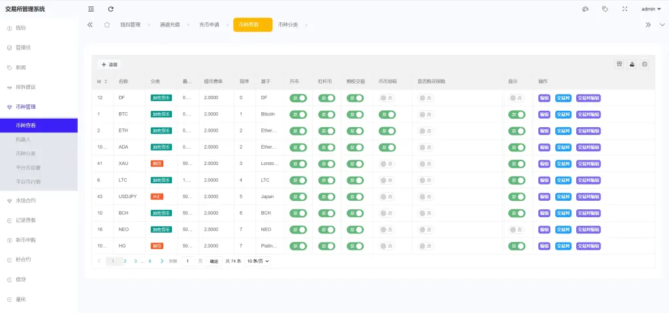
Task: Select 机器人 in the sidebar submenu
Action: pos(39,140)
